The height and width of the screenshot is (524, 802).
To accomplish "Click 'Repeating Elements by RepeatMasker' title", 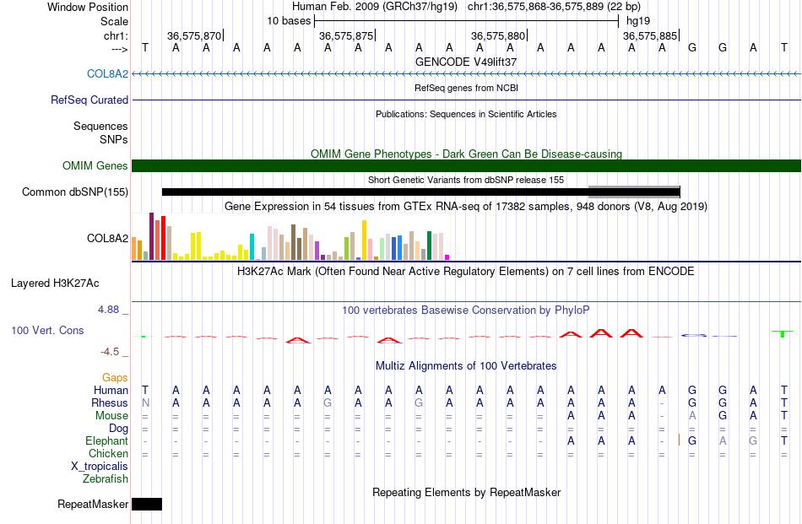I will [466, 492].
